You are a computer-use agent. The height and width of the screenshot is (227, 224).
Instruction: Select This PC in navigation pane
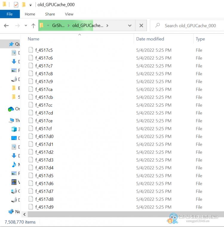14,120
